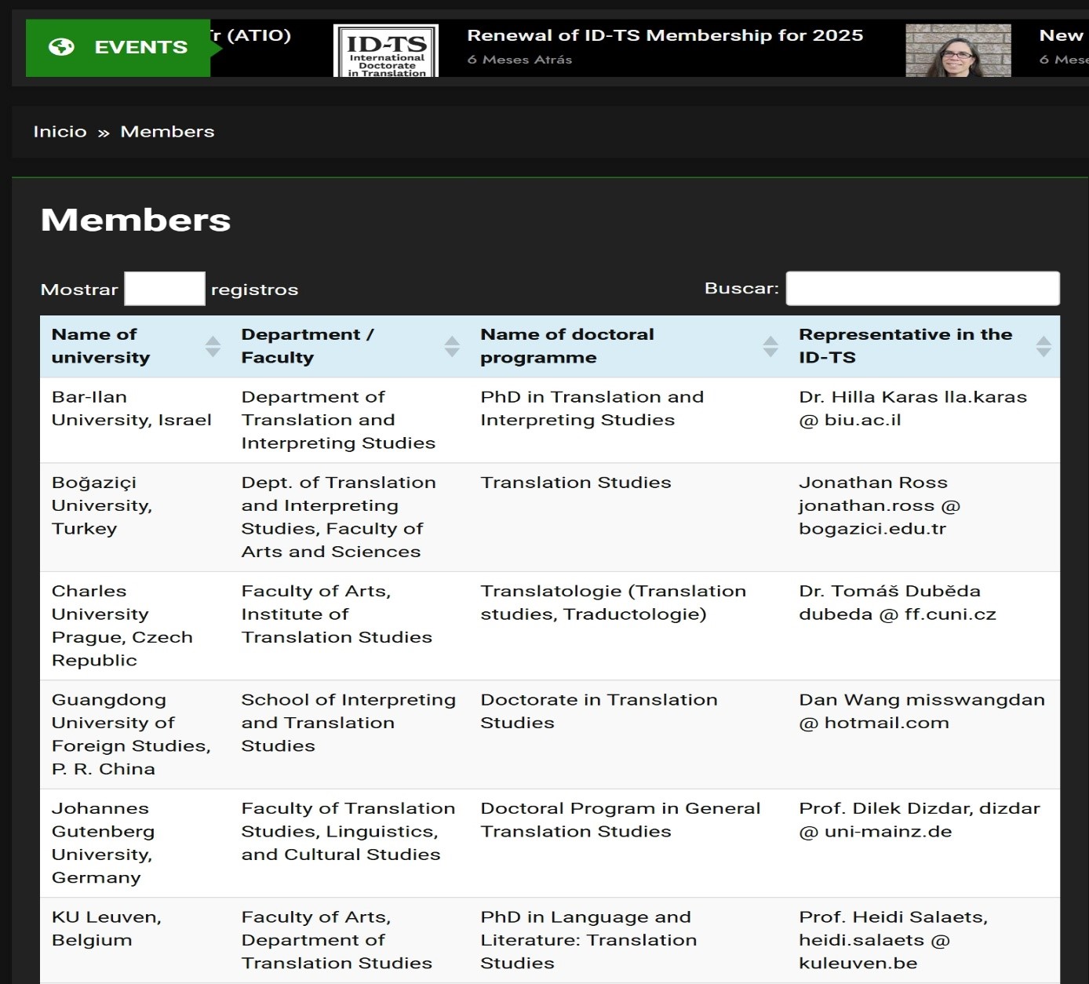The image size is (1089, 984).
Task: Click the woman's portrait news thumbnail
Action: click(958, 50)
